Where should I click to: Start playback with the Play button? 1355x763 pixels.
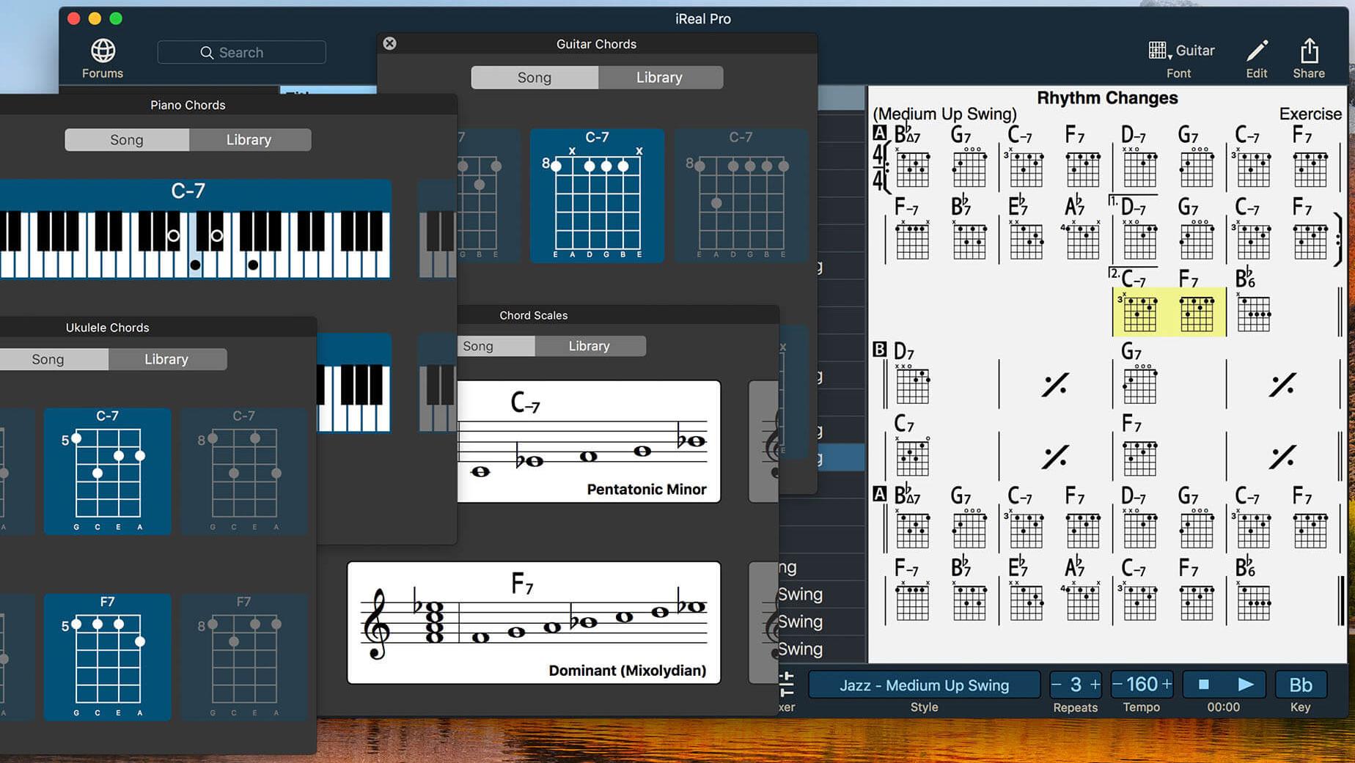[1245, 685]
